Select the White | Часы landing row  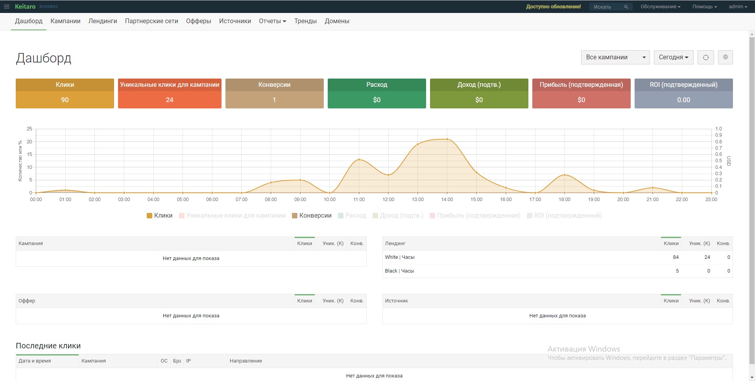[557, 257]
